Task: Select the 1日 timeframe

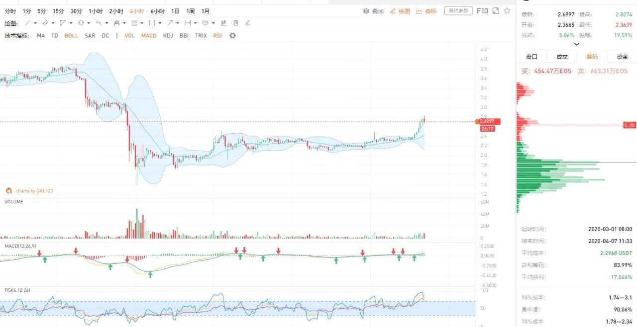Action: pos(176,11)
